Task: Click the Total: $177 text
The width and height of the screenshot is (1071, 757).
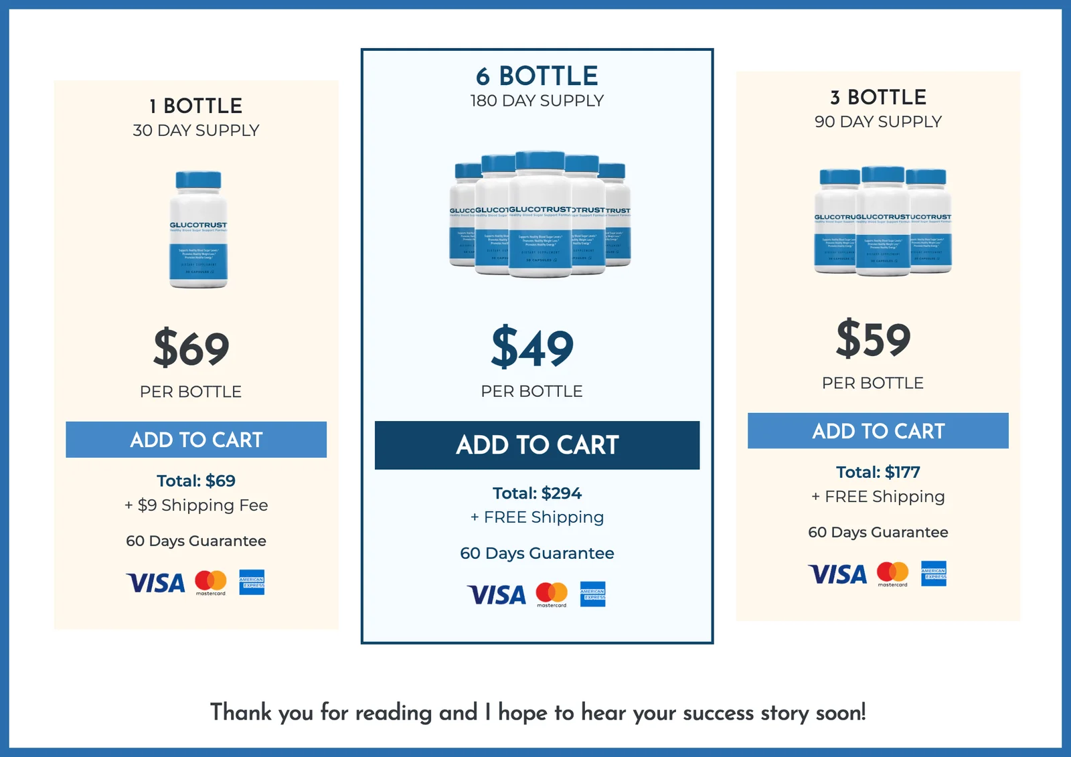Action: (878, 472)
